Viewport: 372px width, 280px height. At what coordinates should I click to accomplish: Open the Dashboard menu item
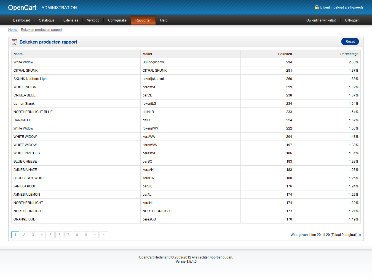(x=22, y=20)
